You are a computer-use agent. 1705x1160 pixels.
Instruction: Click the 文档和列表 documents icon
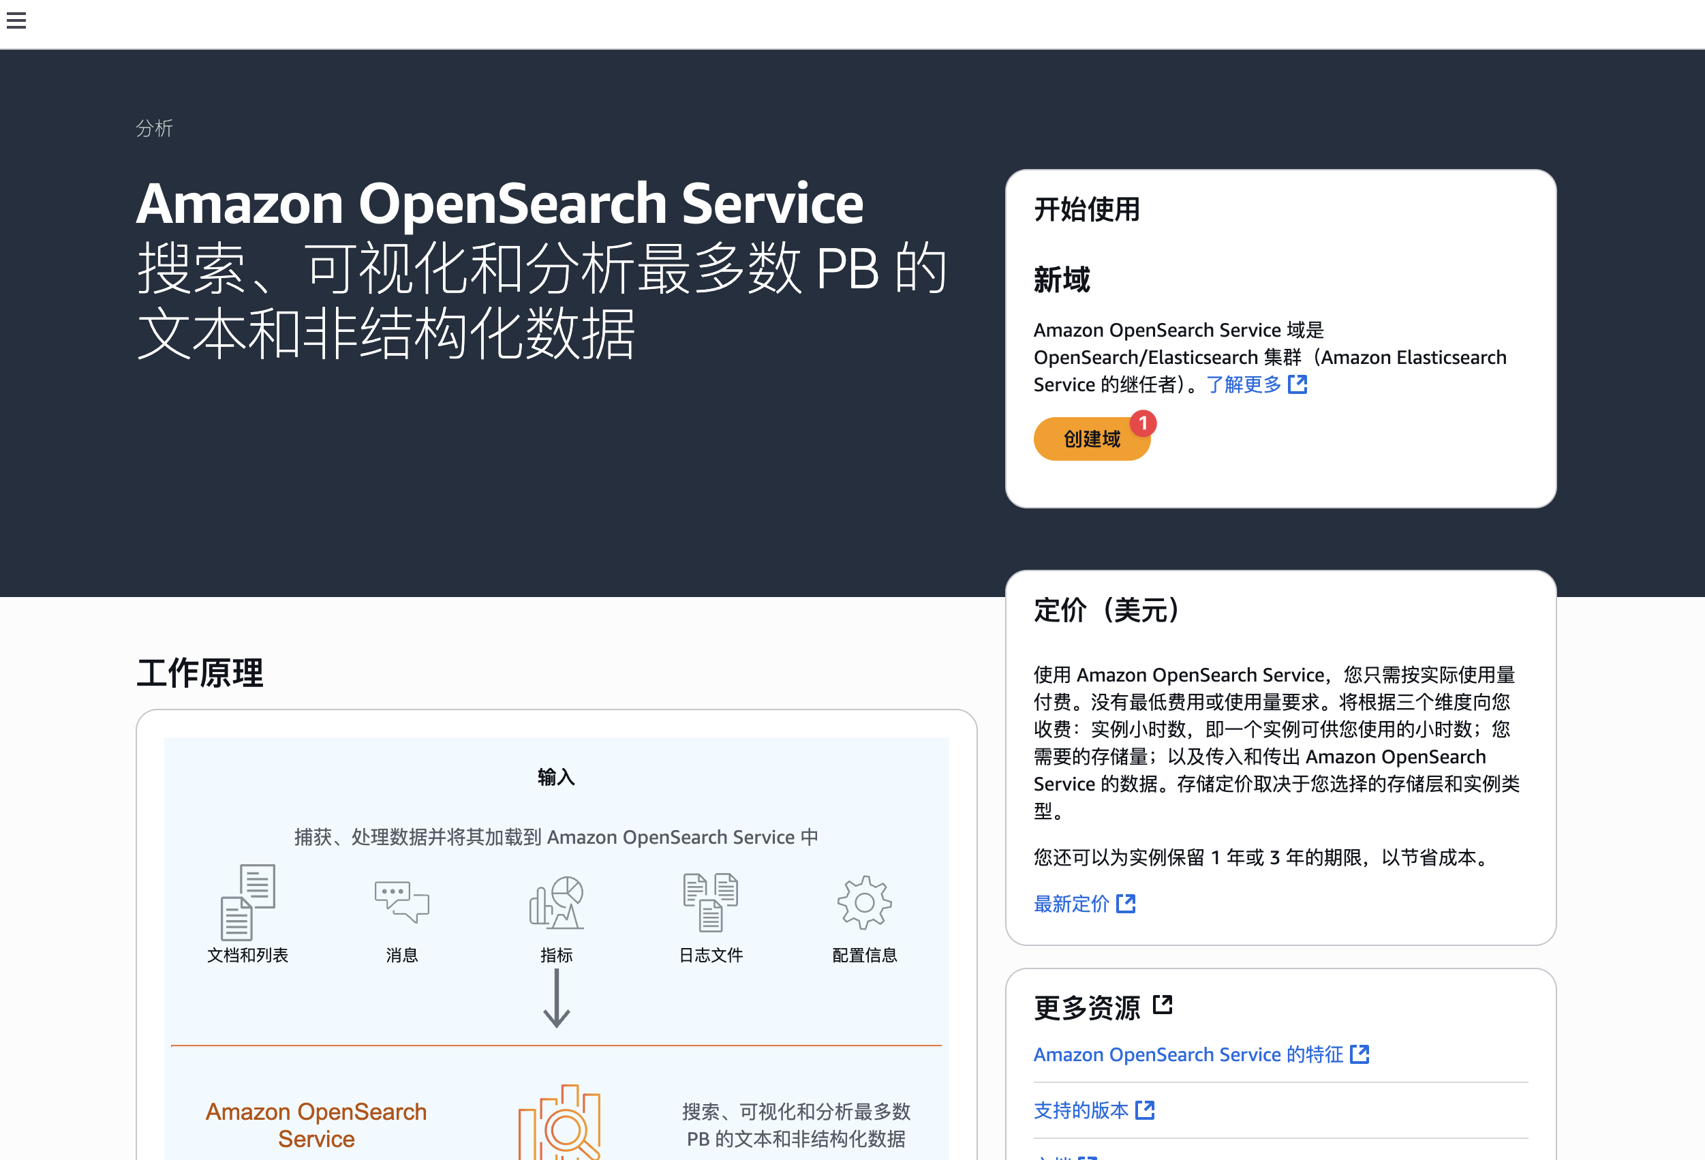pyautogui.click(x=248, y=902)
